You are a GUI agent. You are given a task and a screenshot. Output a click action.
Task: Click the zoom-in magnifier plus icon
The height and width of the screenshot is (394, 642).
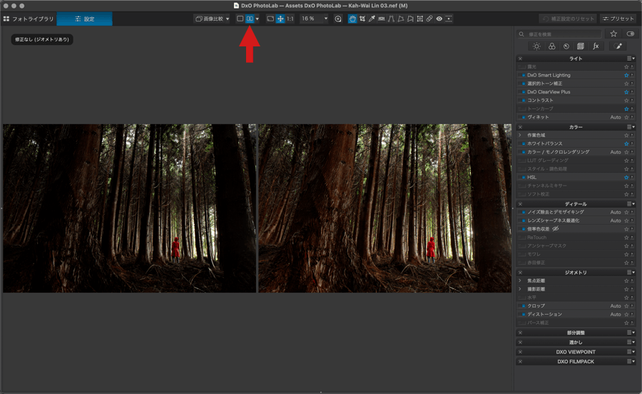[x=338, y=19]
